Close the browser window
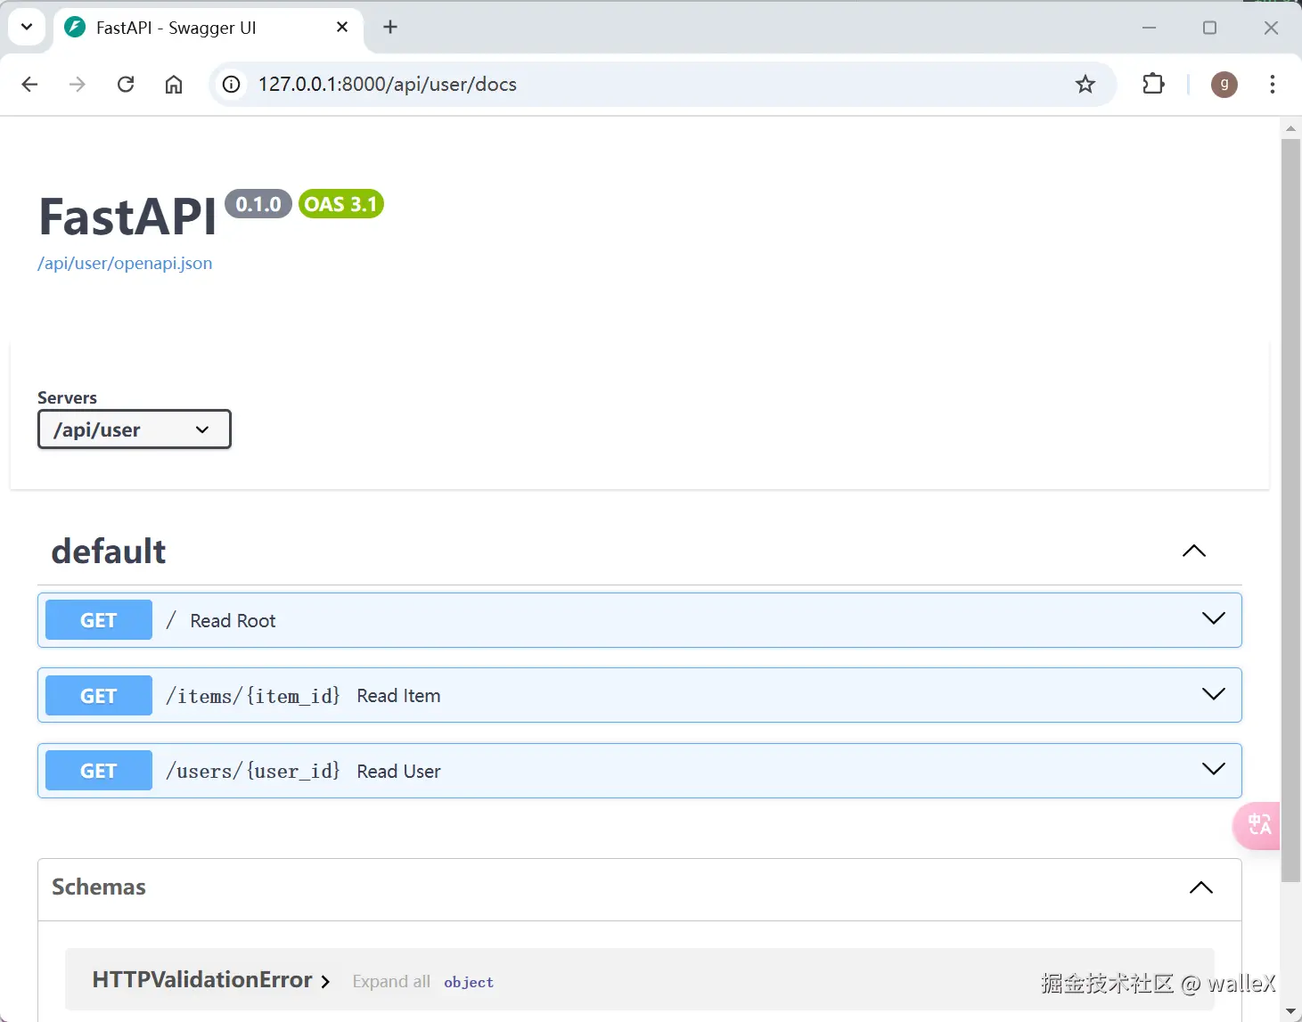 [1271, 28]
